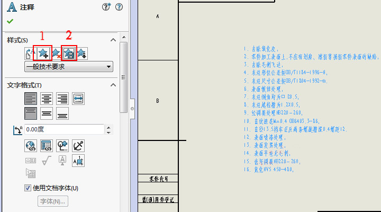This screenshot has width=381, height=212.
Task: Set middle vertical text alignment
Action: (x=47, y=113)
